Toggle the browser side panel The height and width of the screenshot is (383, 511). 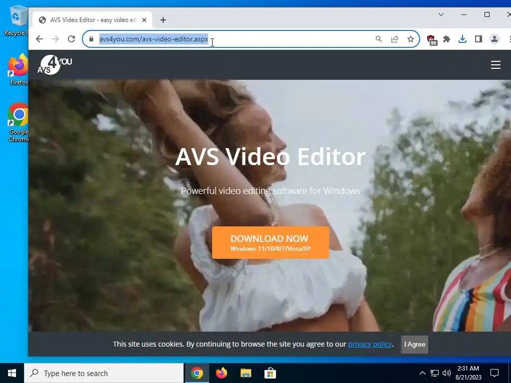479,39
